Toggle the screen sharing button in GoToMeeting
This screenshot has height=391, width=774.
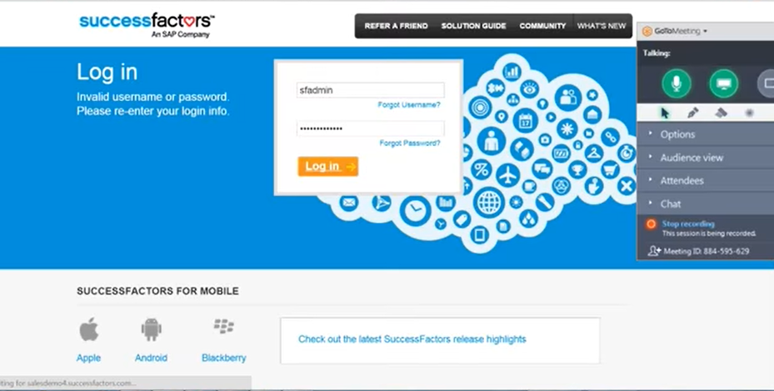point(724,83)
